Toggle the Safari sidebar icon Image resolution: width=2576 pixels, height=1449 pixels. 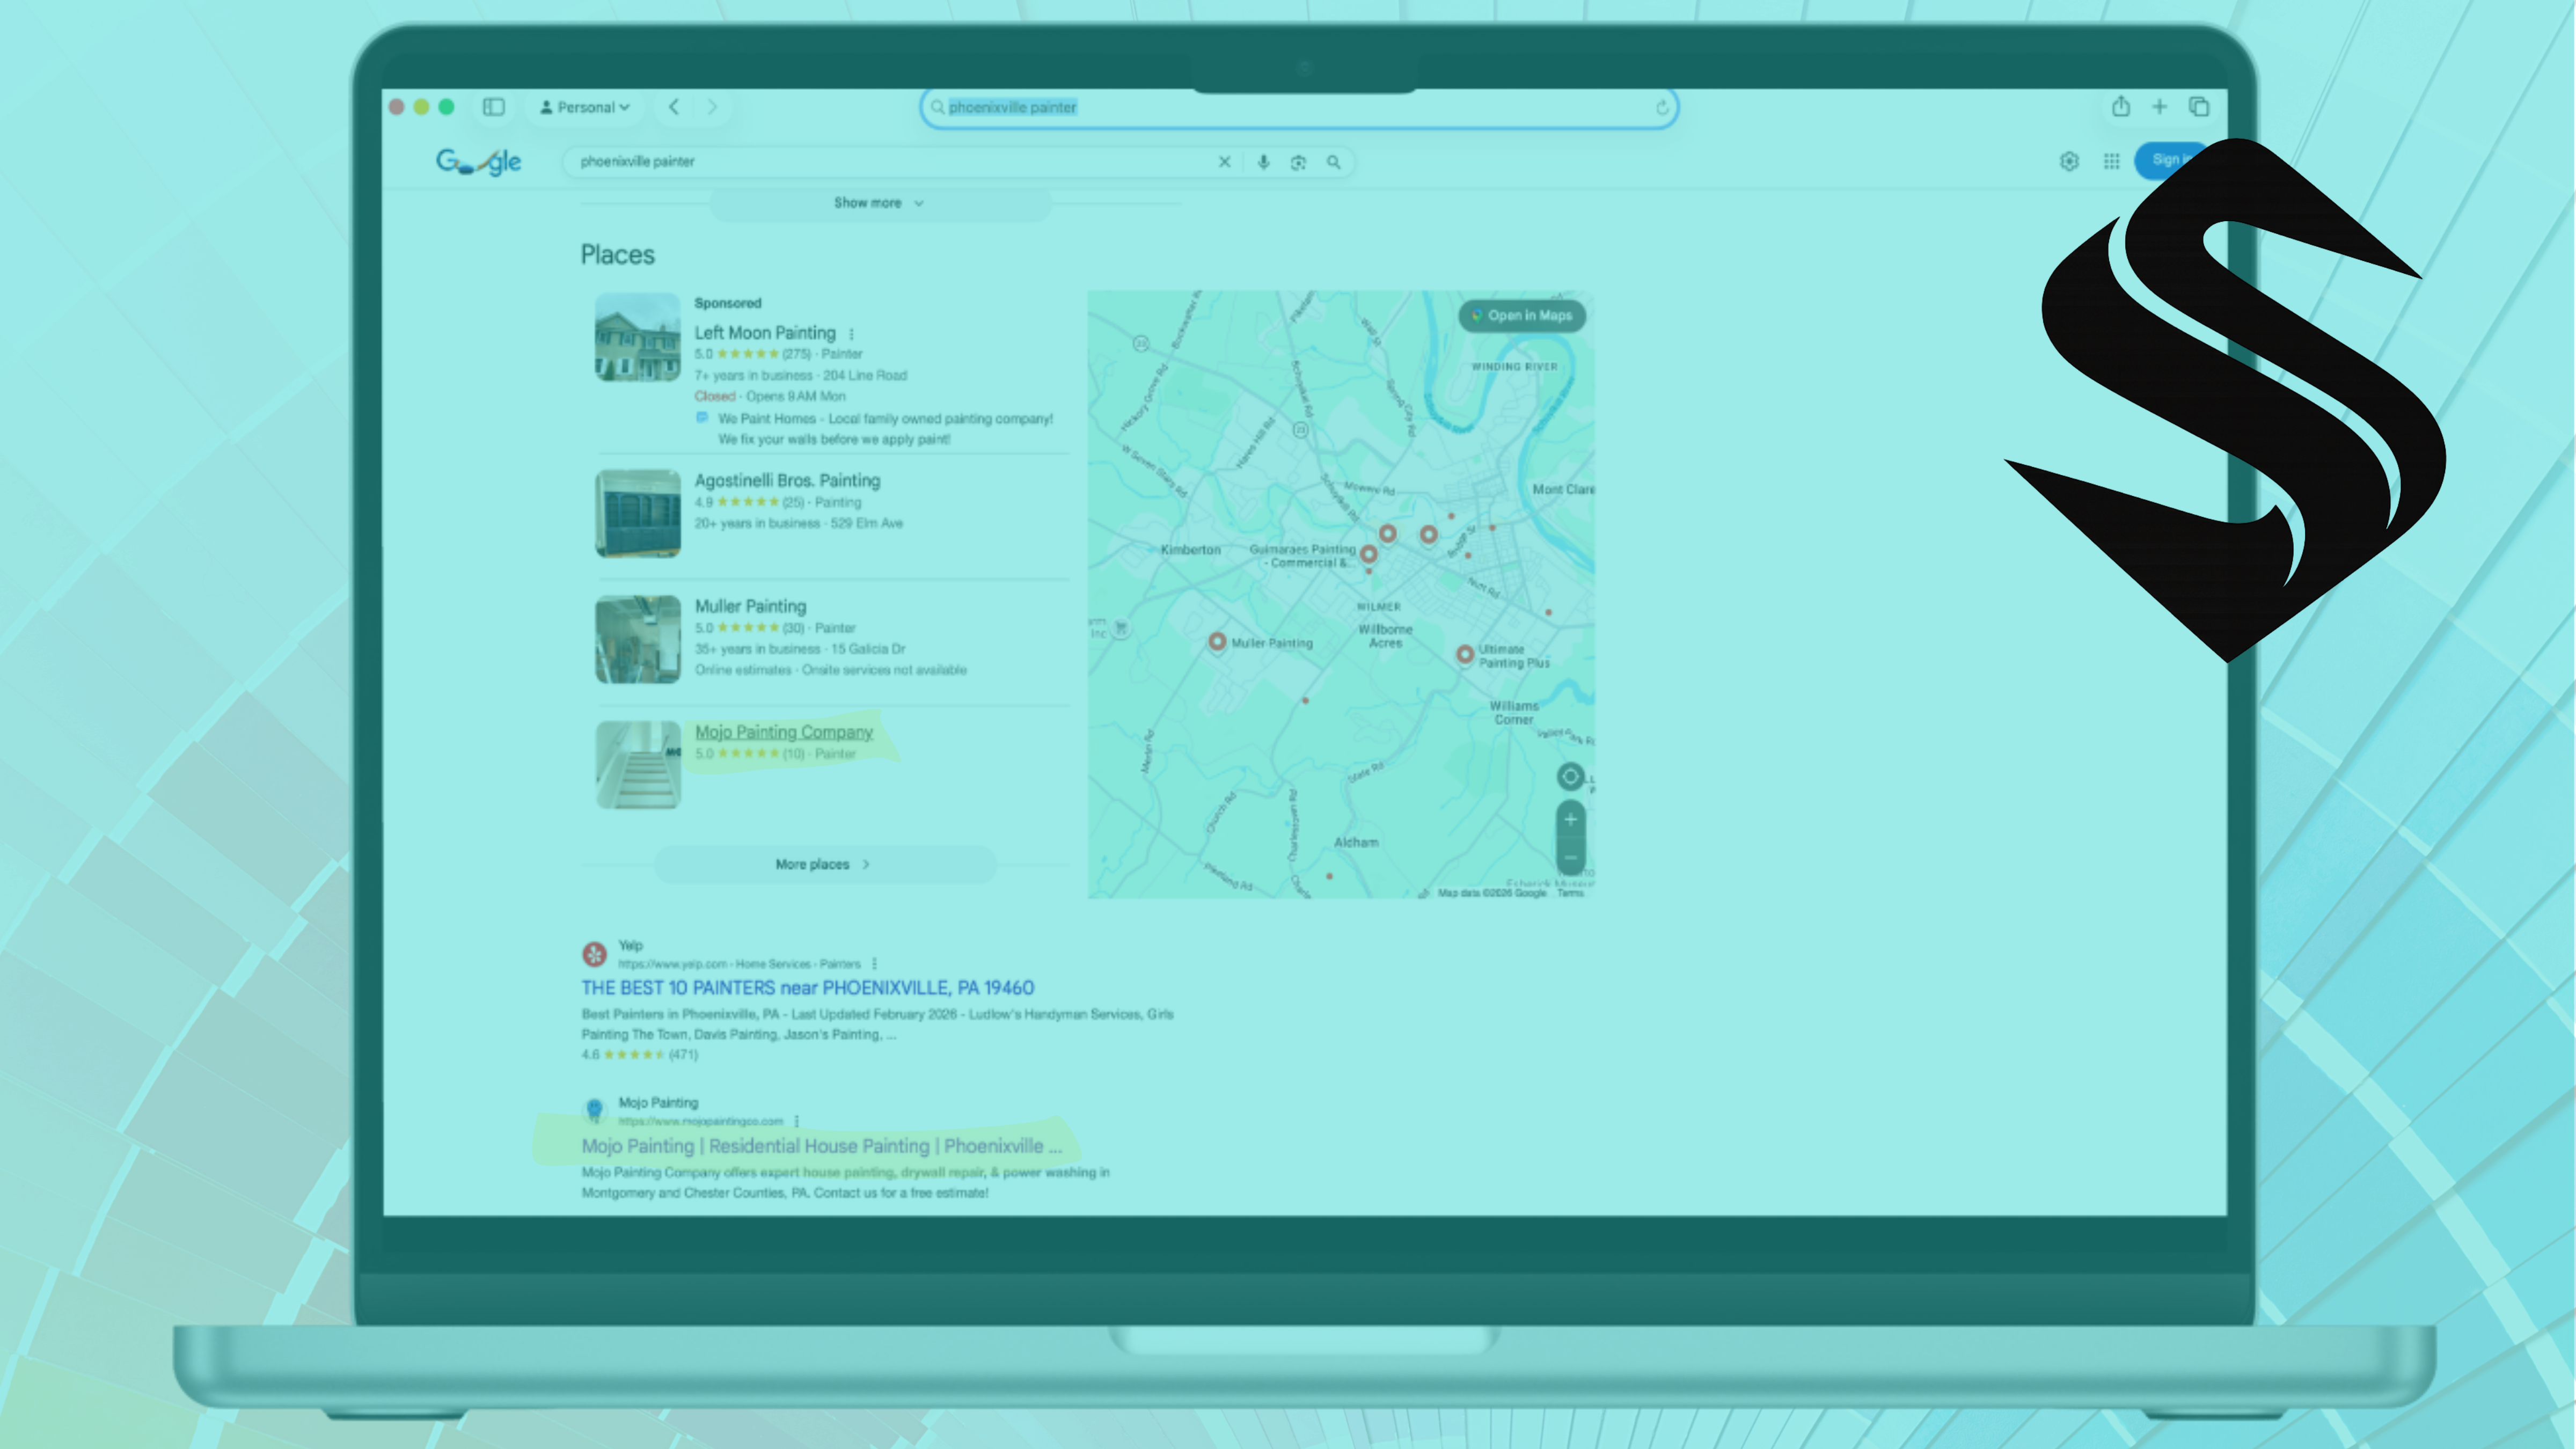(494, 107)
